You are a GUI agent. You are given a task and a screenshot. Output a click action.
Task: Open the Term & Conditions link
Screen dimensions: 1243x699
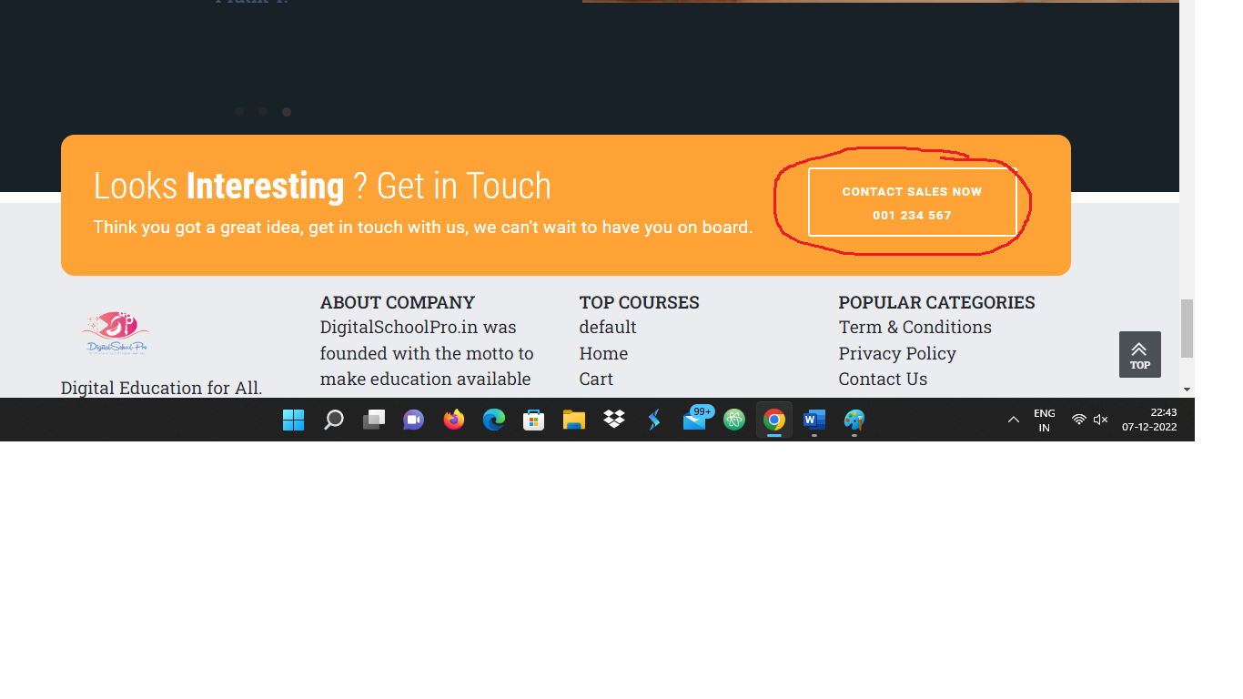[x=915, y=327]
